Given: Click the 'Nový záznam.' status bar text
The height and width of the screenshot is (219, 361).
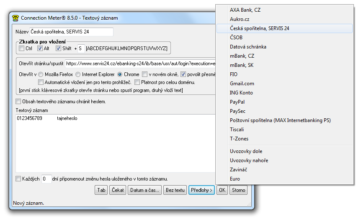Looking at the screenshot, I should 28,203.
